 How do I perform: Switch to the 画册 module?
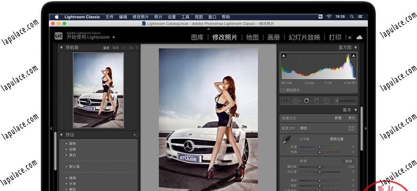tap(274, 37)
